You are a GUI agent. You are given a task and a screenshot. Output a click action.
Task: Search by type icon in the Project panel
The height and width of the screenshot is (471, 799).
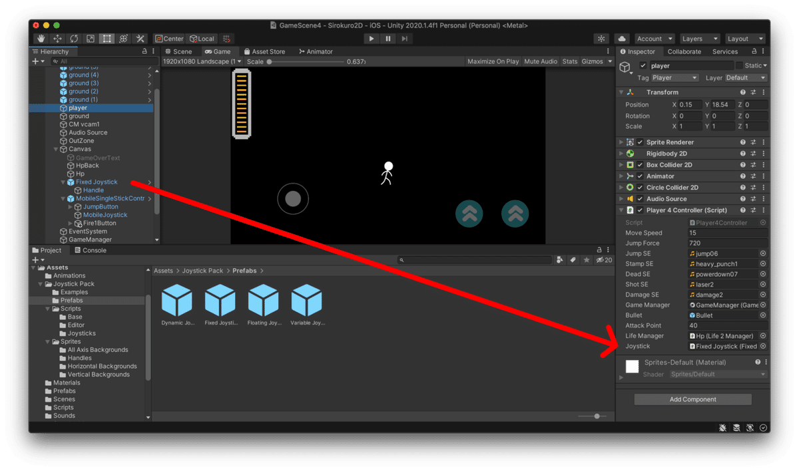click(560, 260)
